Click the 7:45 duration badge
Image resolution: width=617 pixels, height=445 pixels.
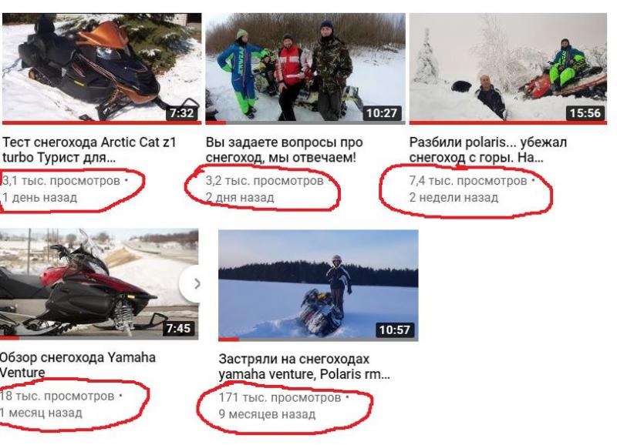(x=178, y=328)
